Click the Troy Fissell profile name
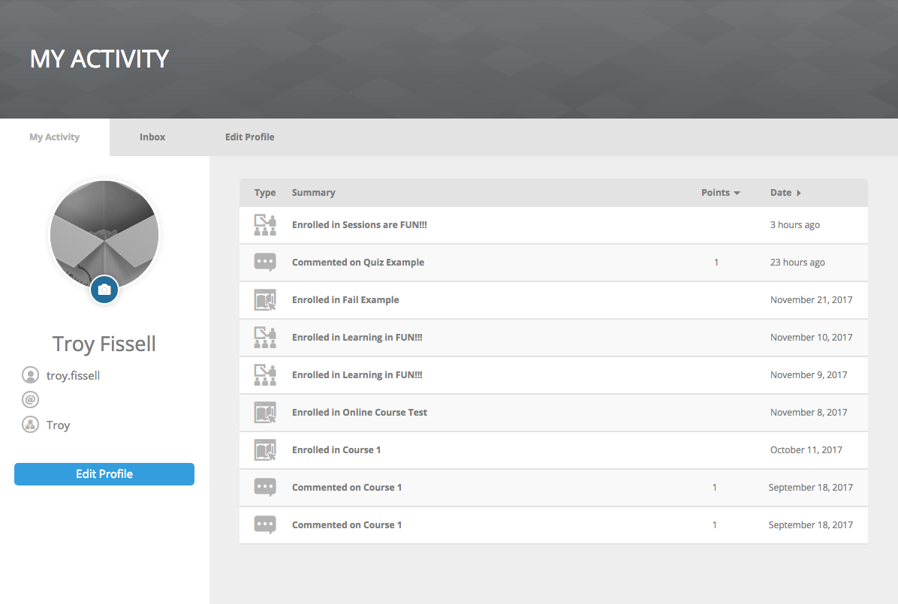Viewport: 898px width, 604px height. tap(104, 344)
